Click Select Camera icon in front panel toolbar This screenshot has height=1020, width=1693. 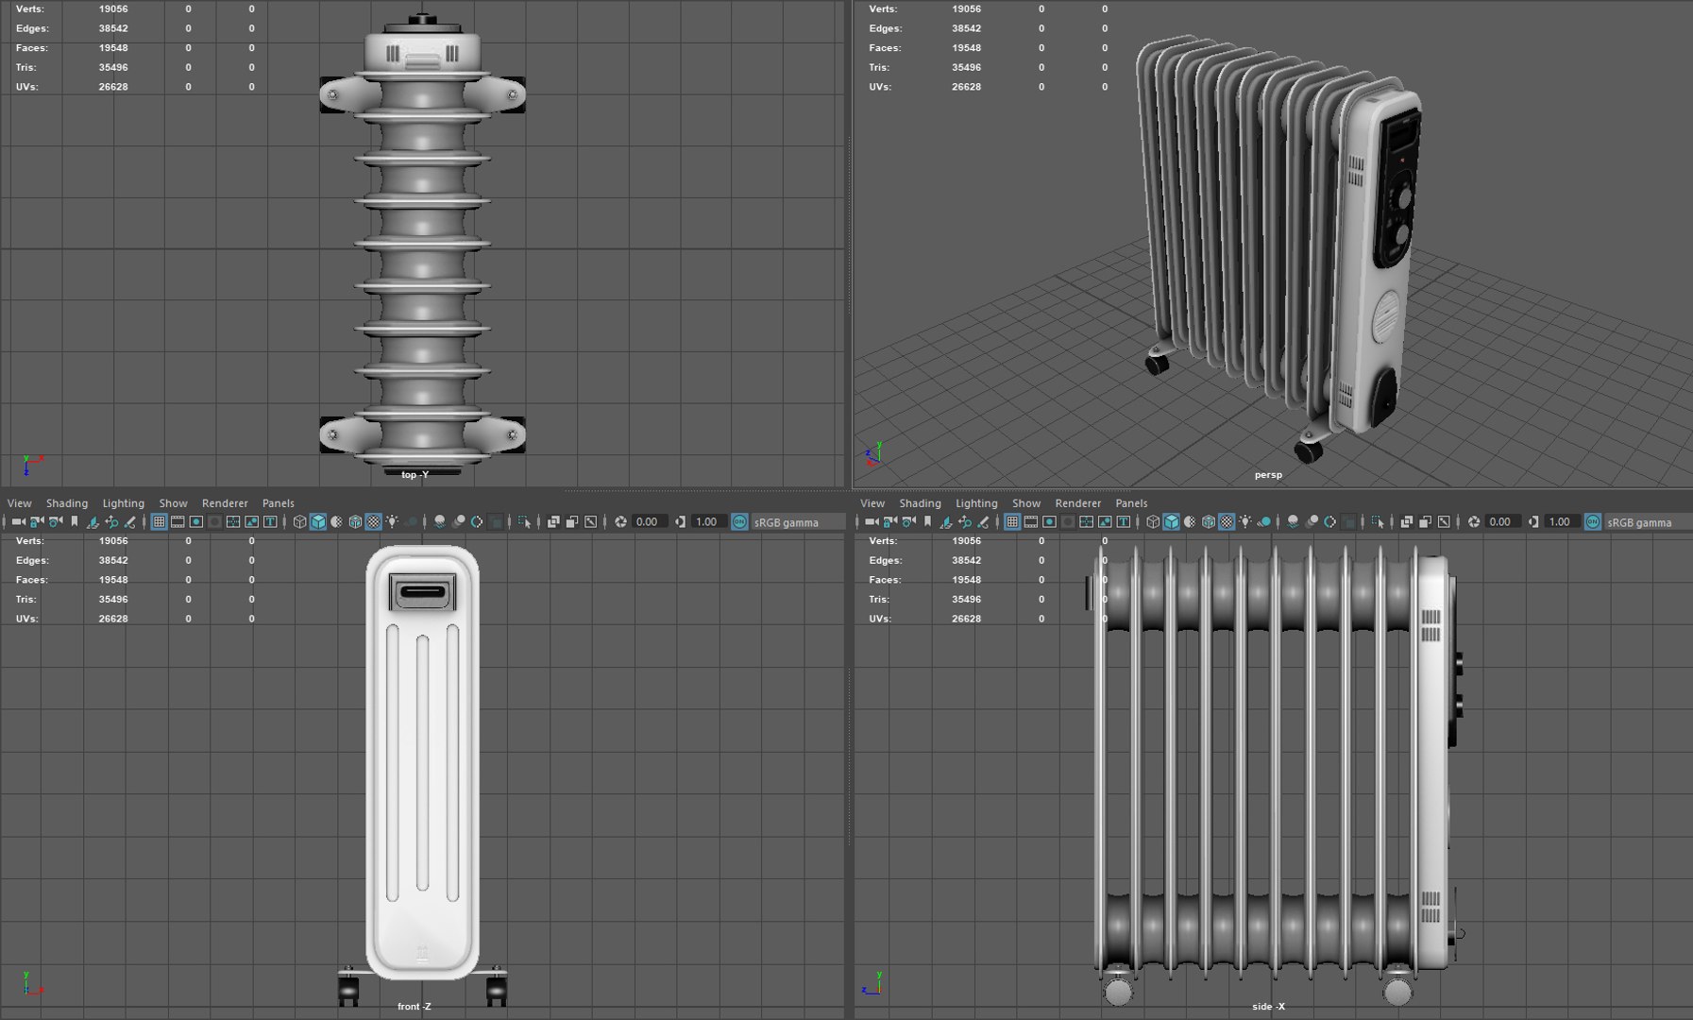click(18, 521)
